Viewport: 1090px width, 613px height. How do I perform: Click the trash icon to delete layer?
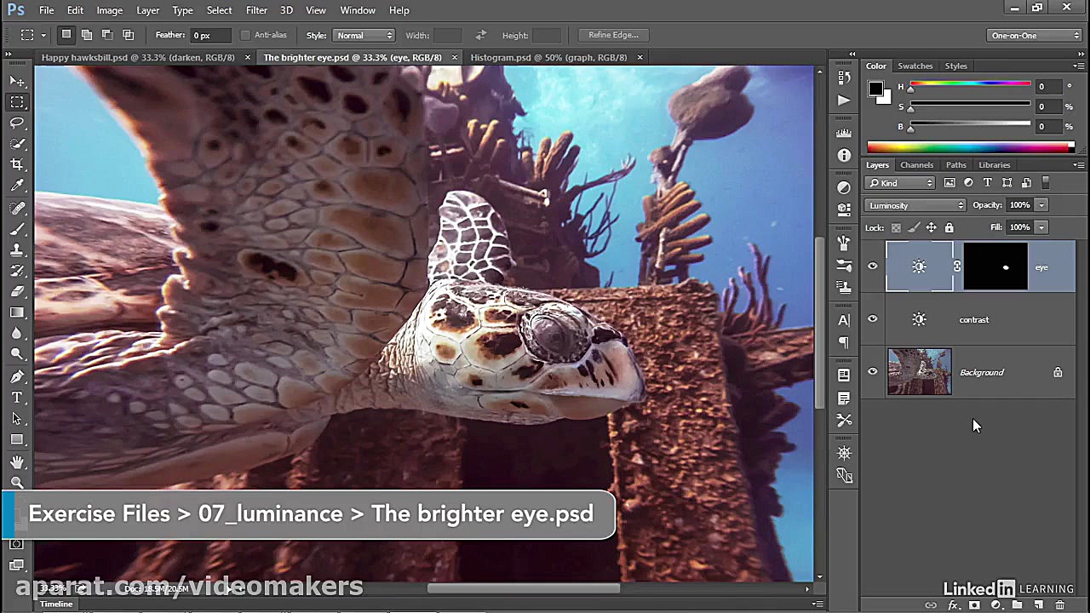[1060, 605]
